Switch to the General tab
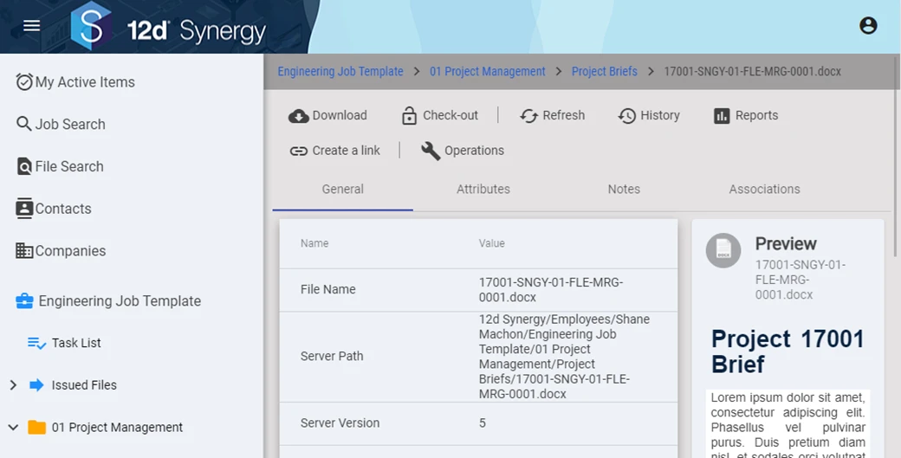Image resolution: width=901 pixels, height=458 pixels. click(343, 190)
